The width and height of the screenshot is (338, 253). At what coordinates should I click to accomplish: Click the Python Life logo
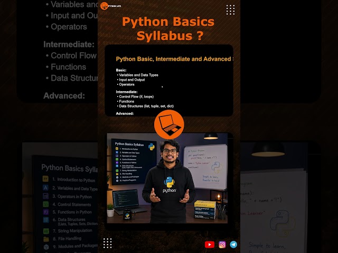(x=110, y=6)
